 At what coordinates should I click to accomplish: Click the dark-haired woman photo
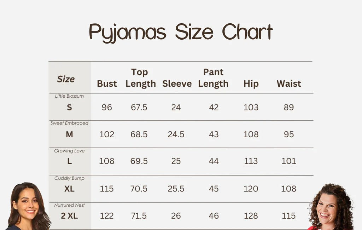[28, 207]
